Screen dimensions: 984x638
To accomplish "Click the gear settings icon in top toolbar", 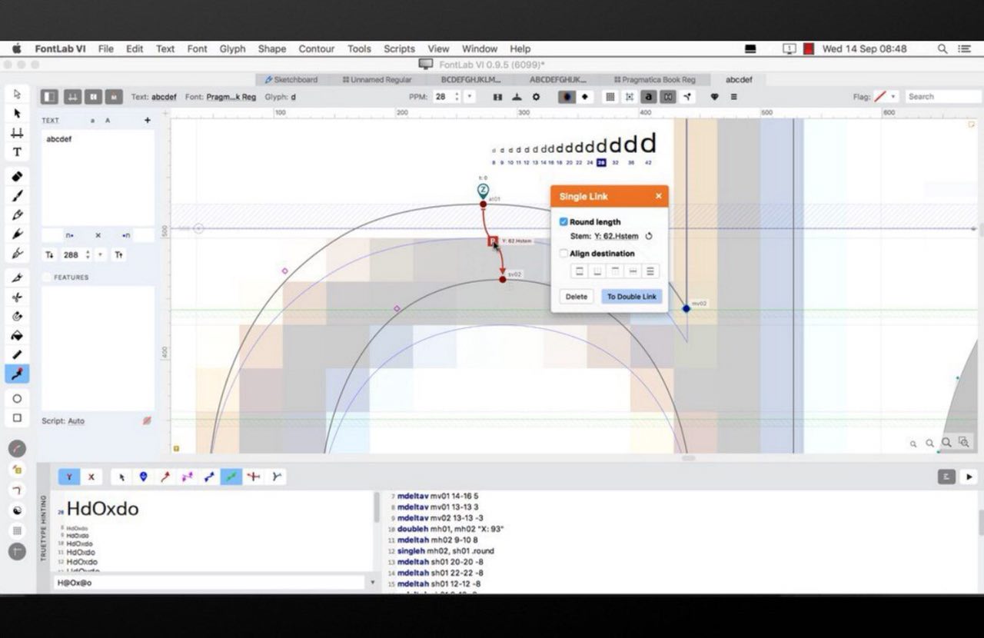I will pos(536,97).
